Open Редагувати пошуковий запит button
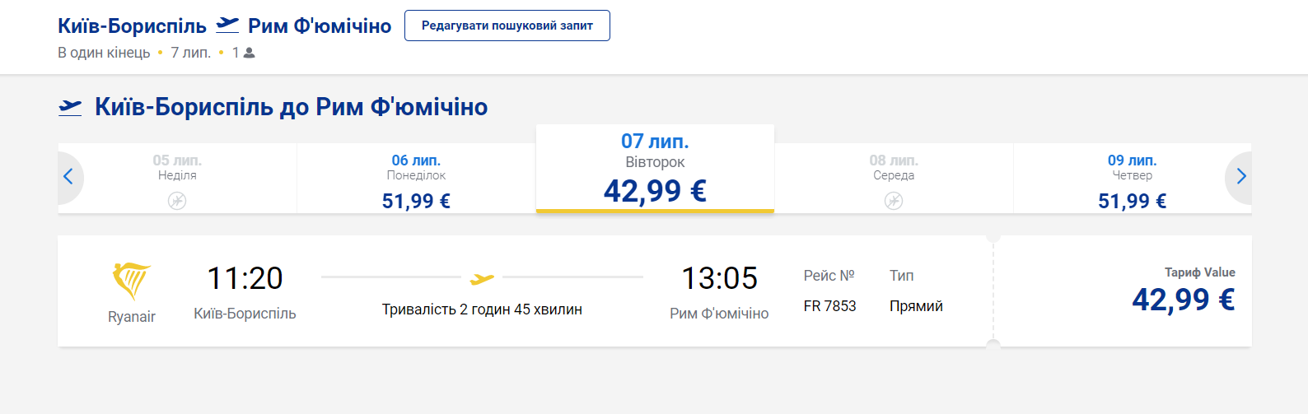Image resolution: width=1308 pixels, height=414 pixels. [507, 26]
